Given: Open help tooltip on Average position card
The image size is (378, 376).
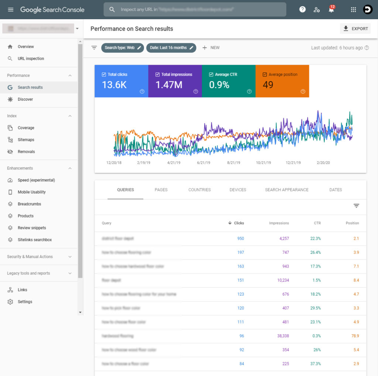Looking at the screenshot, I should click(303, 91).
